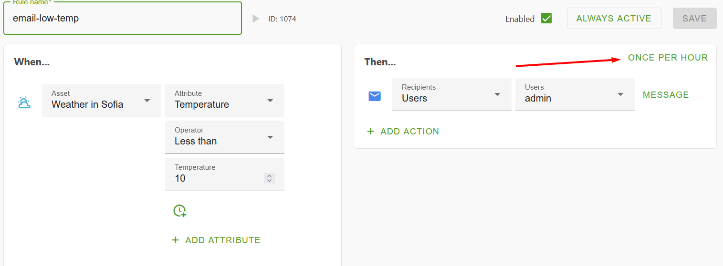
Task: Click the Add Attribute text
Action: click(x=223, y=240)
